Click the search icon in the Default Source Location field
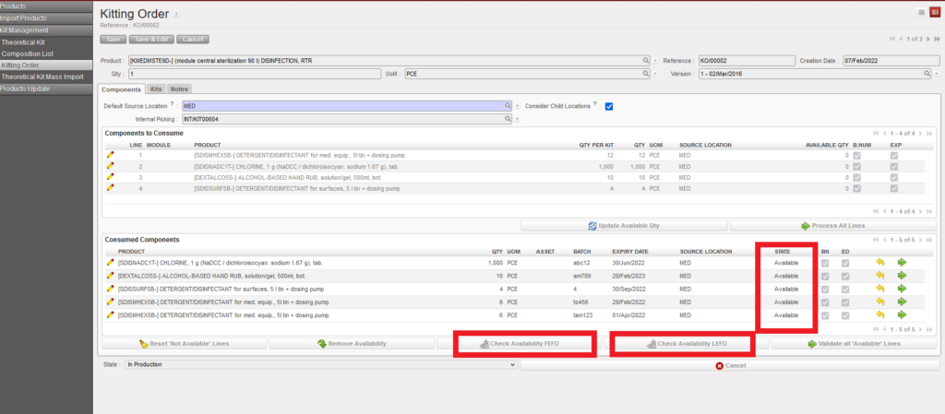 point(508,106)
